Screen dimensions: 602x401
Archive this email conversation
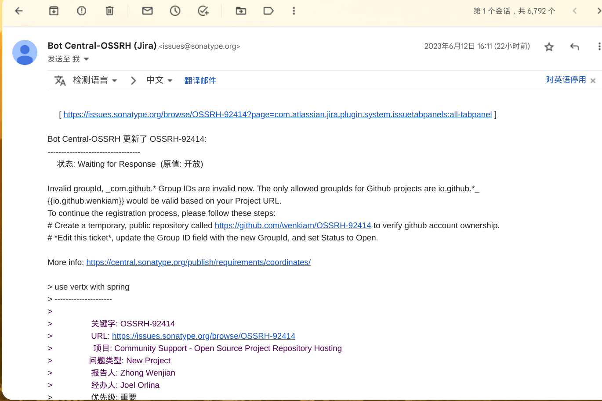coord(54,11)
